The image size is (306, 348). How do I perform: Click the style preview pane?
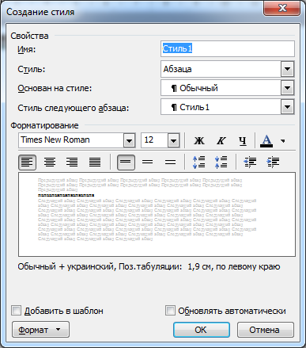(157, 214)
